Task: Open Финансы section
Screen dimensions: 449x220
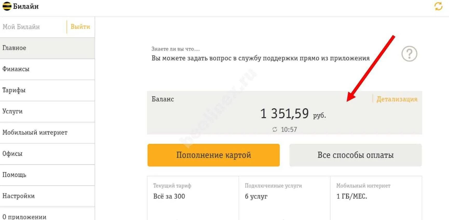Action: 47,69
